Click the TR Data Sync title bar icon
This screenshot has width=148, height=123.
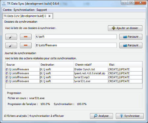(4, 4)
